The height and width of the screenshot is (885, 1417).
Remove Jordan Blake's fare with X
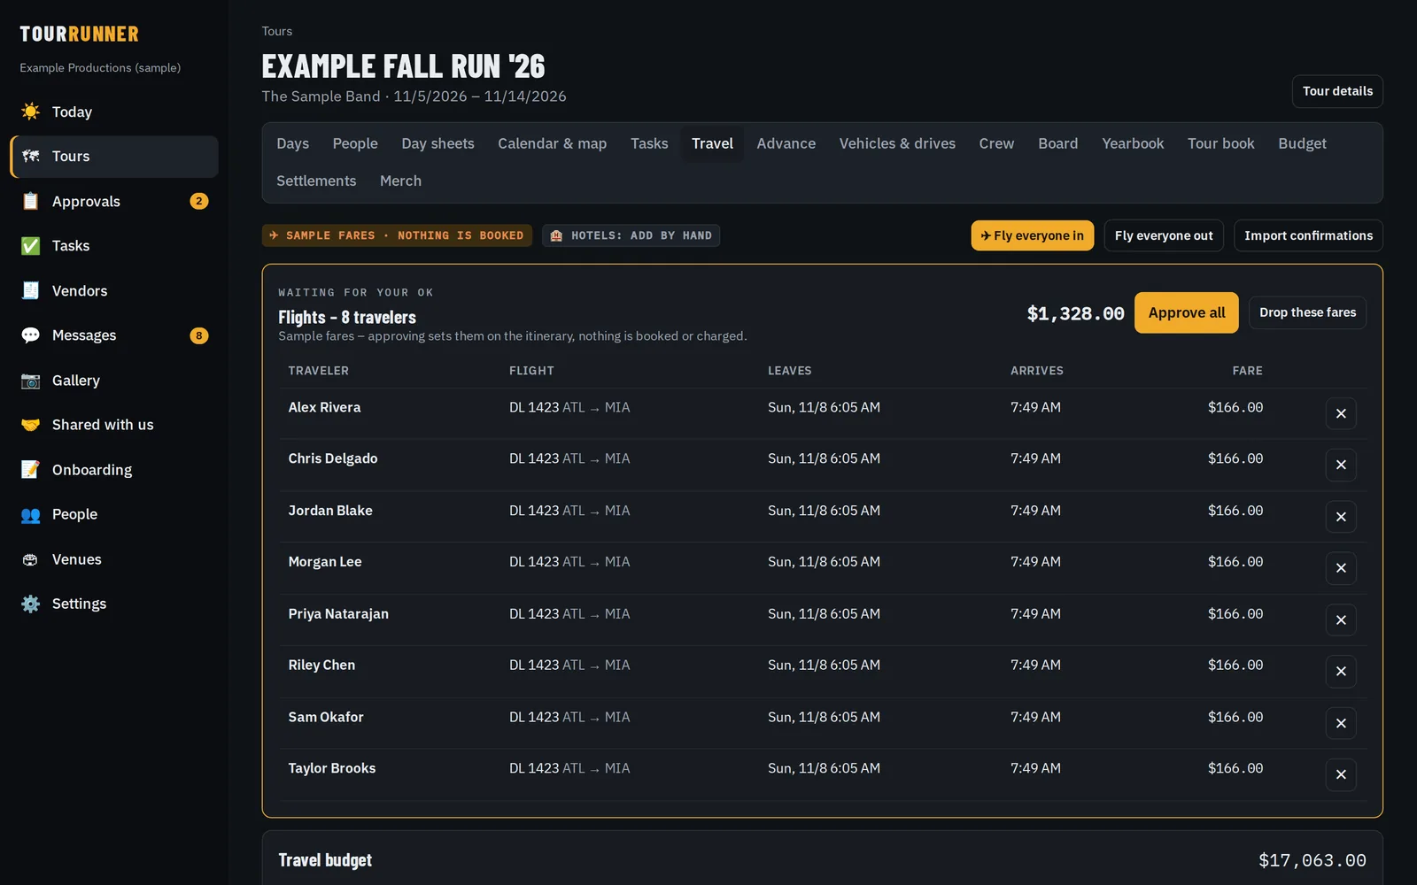click(x=1341, y=517)
